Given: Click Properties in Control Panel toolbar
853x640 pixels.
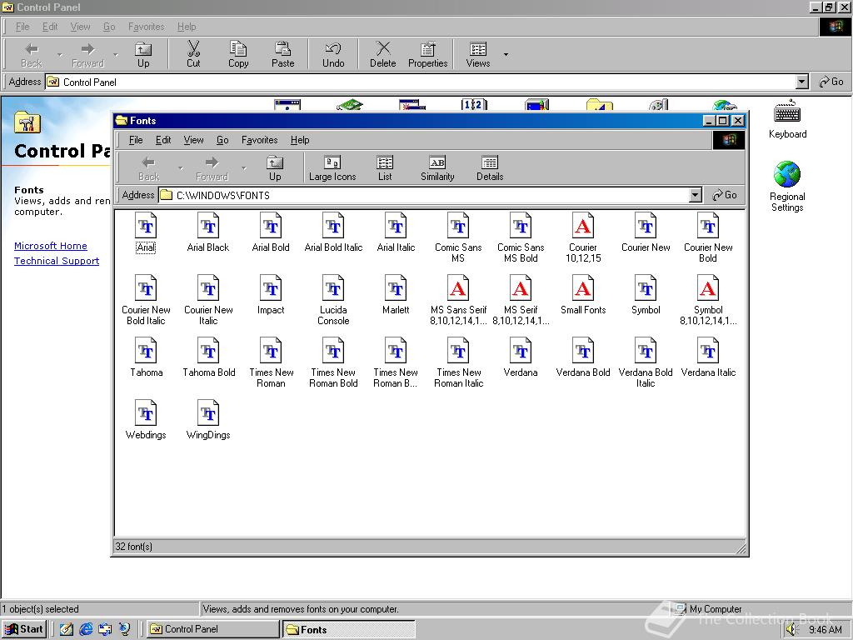Looking at the screenshot, I should (427, 54).
